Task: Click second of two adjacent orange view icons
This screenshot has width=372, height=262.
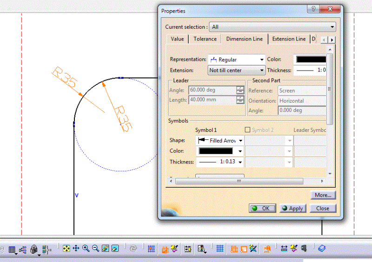Action: (x=244, y=249)
